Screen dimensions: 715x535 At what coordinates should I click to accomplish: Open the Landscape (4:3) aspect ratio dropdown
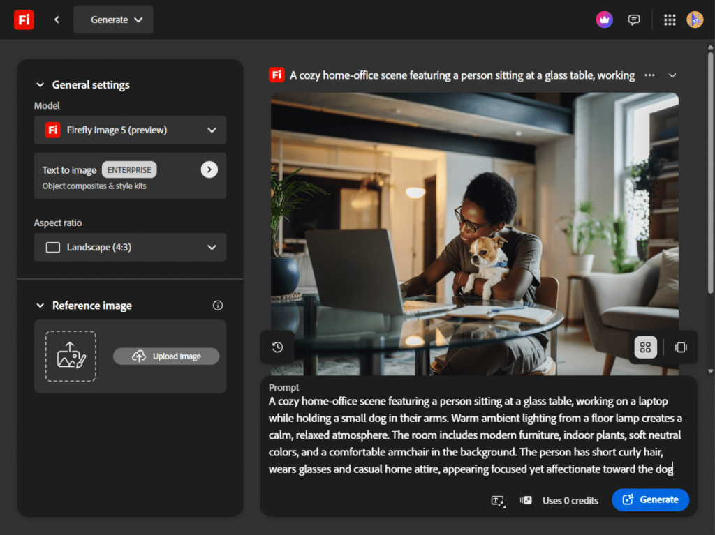tap(130, 247)
